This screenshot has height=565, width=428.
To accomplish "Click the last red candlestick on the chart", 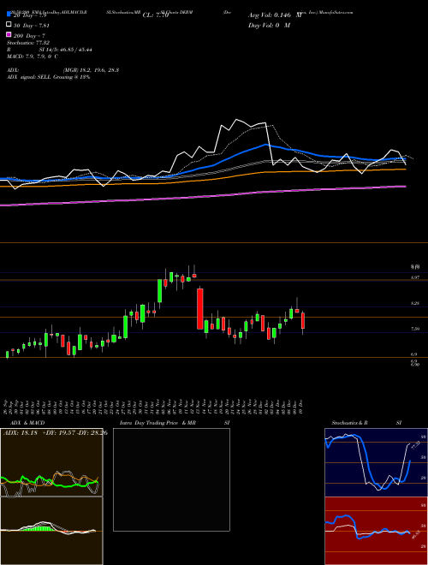I will pos(303,321).
